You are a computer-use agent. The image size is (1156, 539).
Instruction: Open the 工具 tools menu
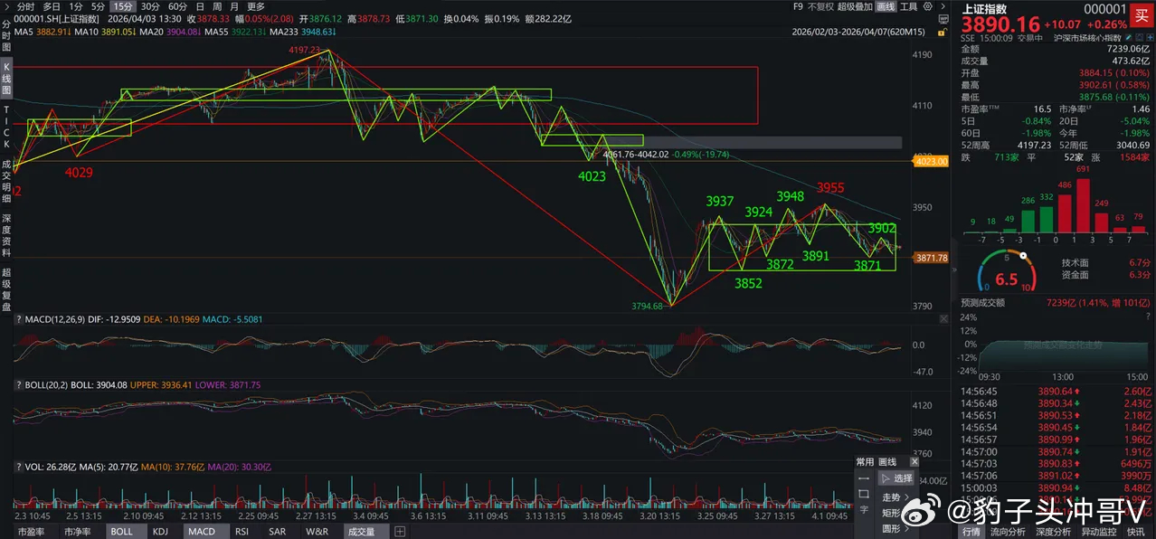pyautogui.click(x=908, y=6)
